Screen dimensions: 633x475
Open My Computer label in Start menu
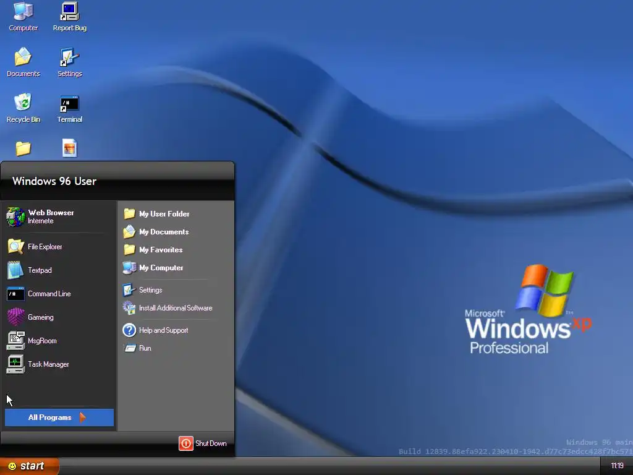(161, 268)
